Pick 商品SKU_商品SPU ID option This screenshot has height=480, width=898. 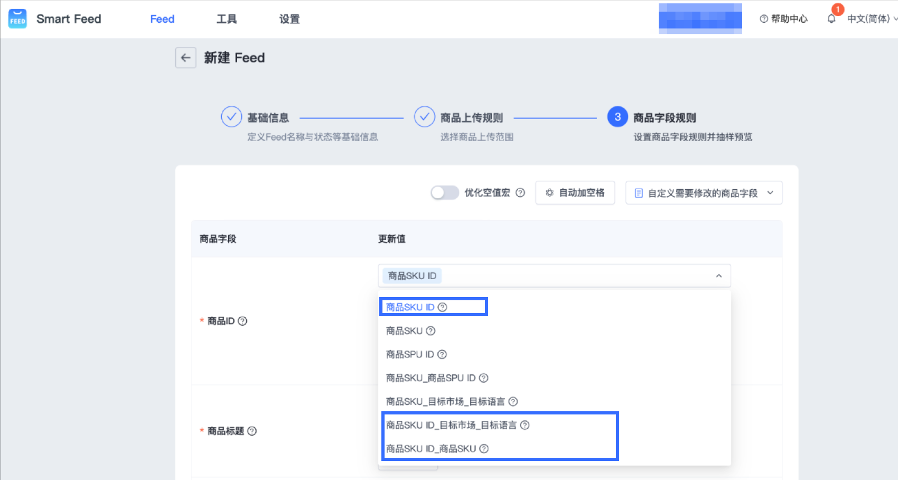(x=555, y=378)
